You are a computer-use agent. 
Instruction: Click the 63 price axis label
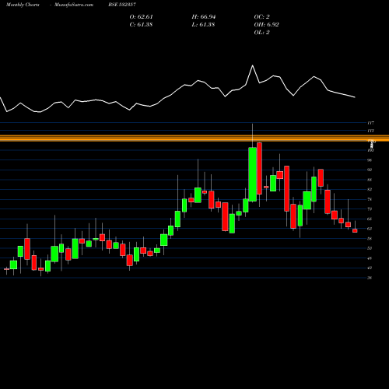tap(370, 229)
